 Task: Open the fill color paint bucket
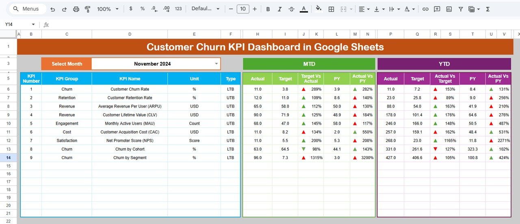pyautogui.click(x=318, y=9)
